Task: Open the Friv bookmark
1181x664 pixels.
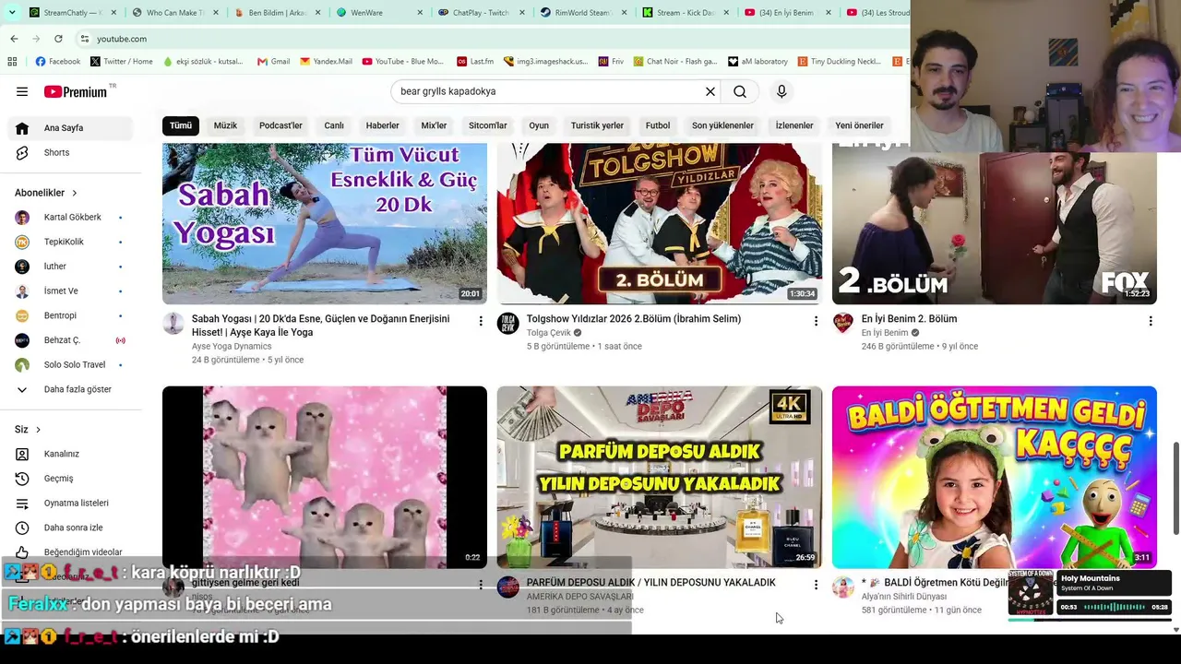Action: pos(610,62)
